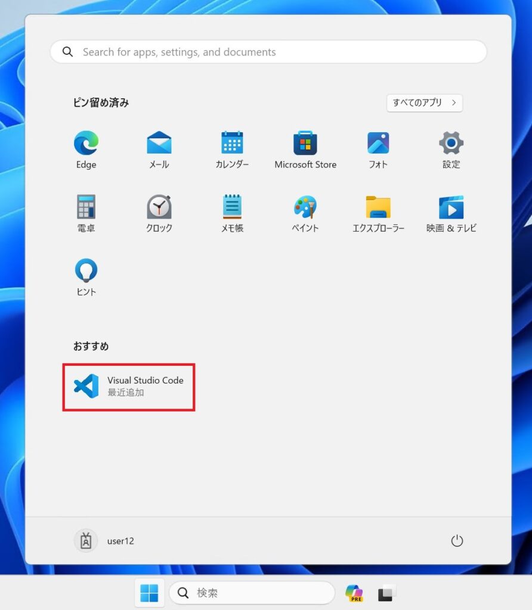532x610 pixels.
Task: Click the Start menu search field
Action: pos(269,52)
